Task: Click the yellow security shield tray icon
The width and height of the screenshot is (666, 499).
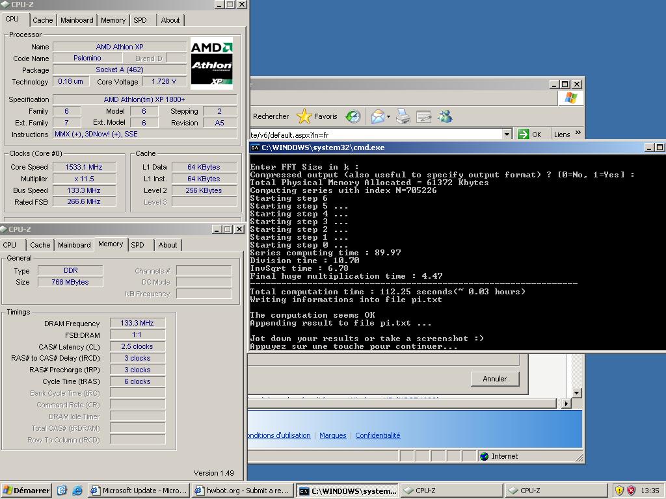Action: pos(619,491)
